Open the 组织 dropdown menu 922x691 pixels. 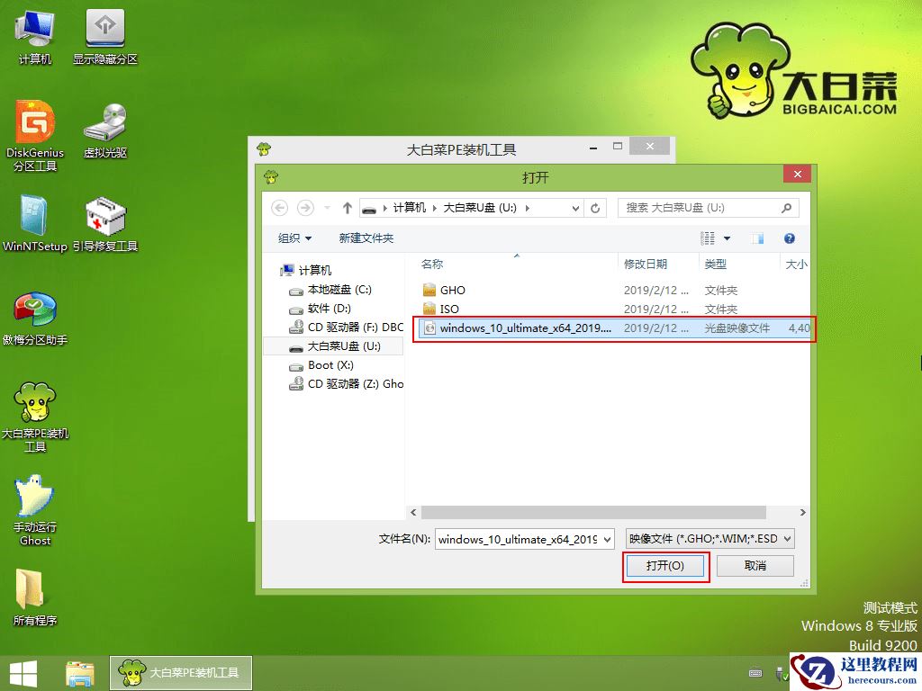[293, 238]
